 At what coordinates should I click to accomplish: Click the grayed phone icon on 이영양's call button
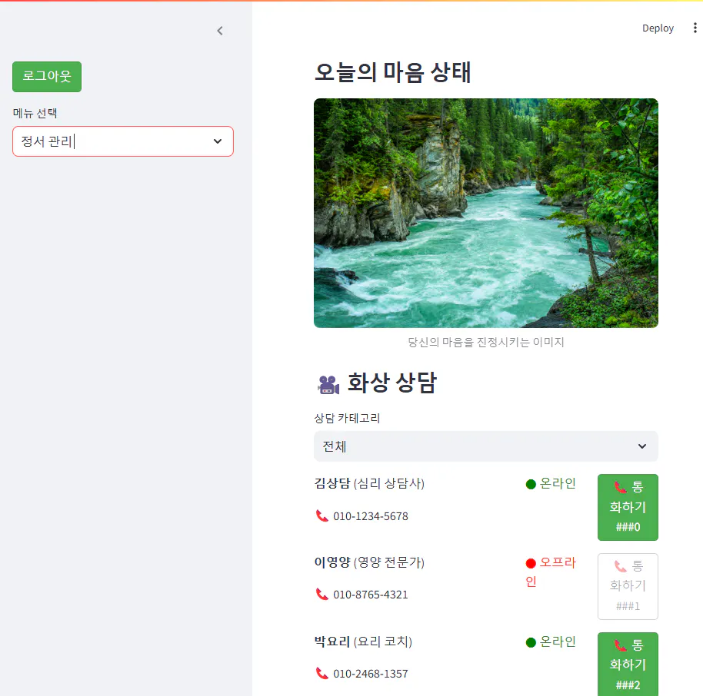point(620,565)
